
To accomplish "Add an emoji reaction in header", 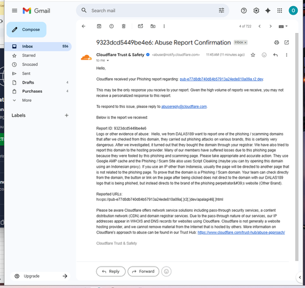I will point(264,55).
